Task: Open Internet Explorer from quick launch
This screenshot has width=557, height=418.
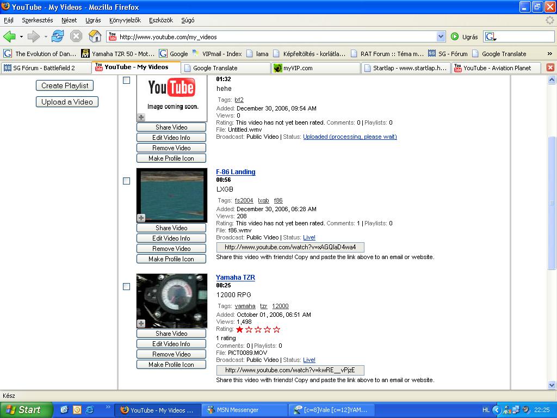Action: click(x=90, y=410)
